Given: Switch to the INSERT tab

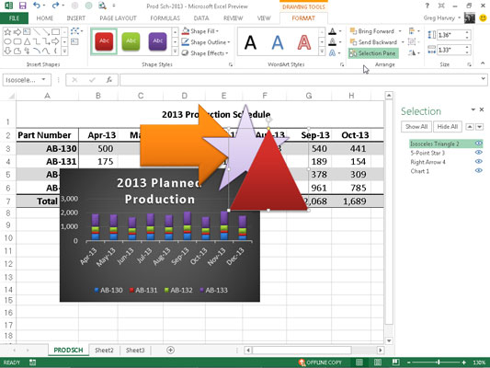Looking at the screenshot, I should click(x=76, y=18).
